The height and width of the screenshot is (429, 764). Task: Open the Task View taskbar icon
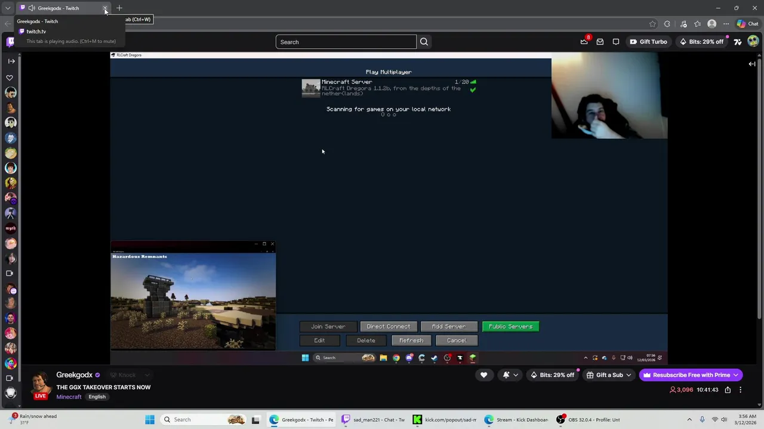click(x=255, y=419)
